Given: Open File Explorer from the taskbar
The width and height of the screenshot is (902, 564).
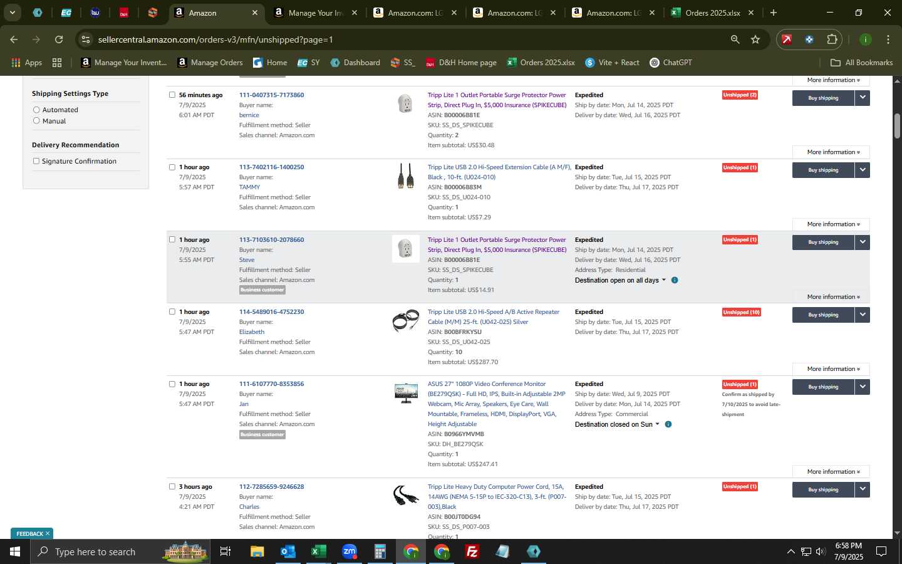Looking at the screenshot, I should 257,551.
